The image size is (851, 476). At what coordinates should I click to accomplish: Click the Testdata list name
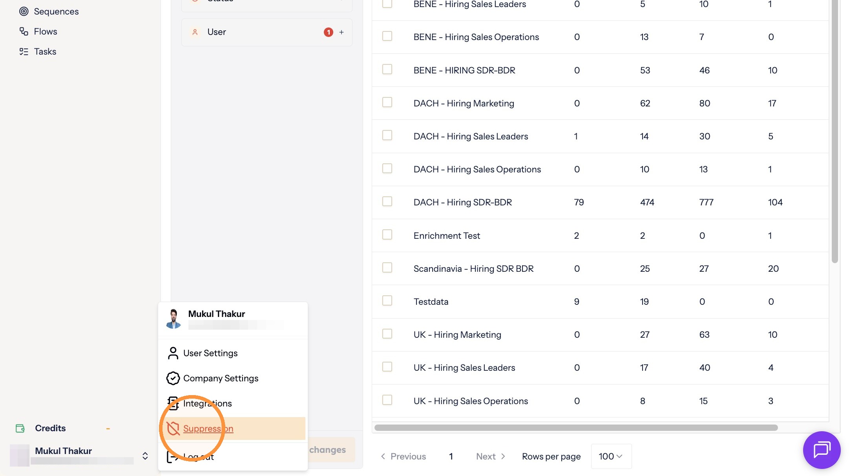click(431, 302)
